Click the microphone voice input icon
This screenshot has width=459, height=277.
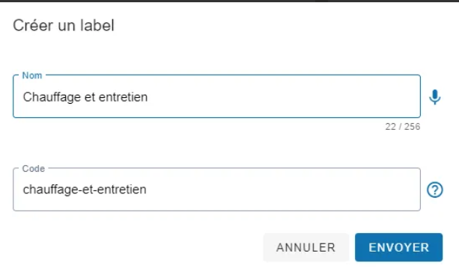pyautogui.click(x=435, y=97)
